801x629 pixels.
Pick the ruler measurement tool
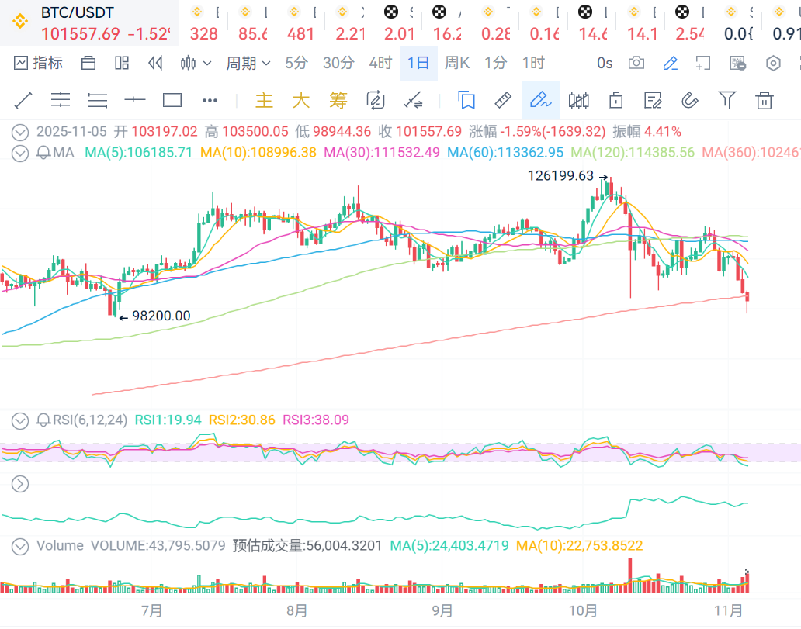(x=503, y=100)
